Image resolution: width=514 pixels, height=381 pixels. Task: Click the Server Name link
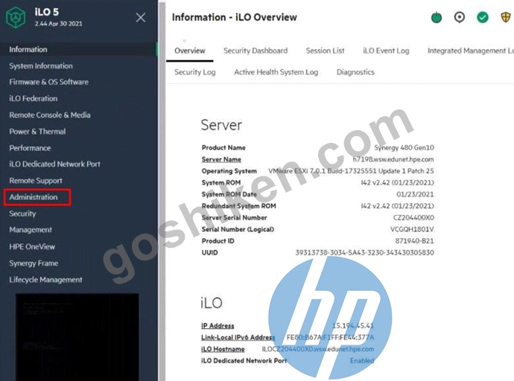(221, 159)
